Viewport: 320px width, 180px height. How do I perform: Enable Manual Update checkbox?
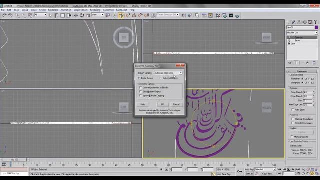(x=292, y=137)
